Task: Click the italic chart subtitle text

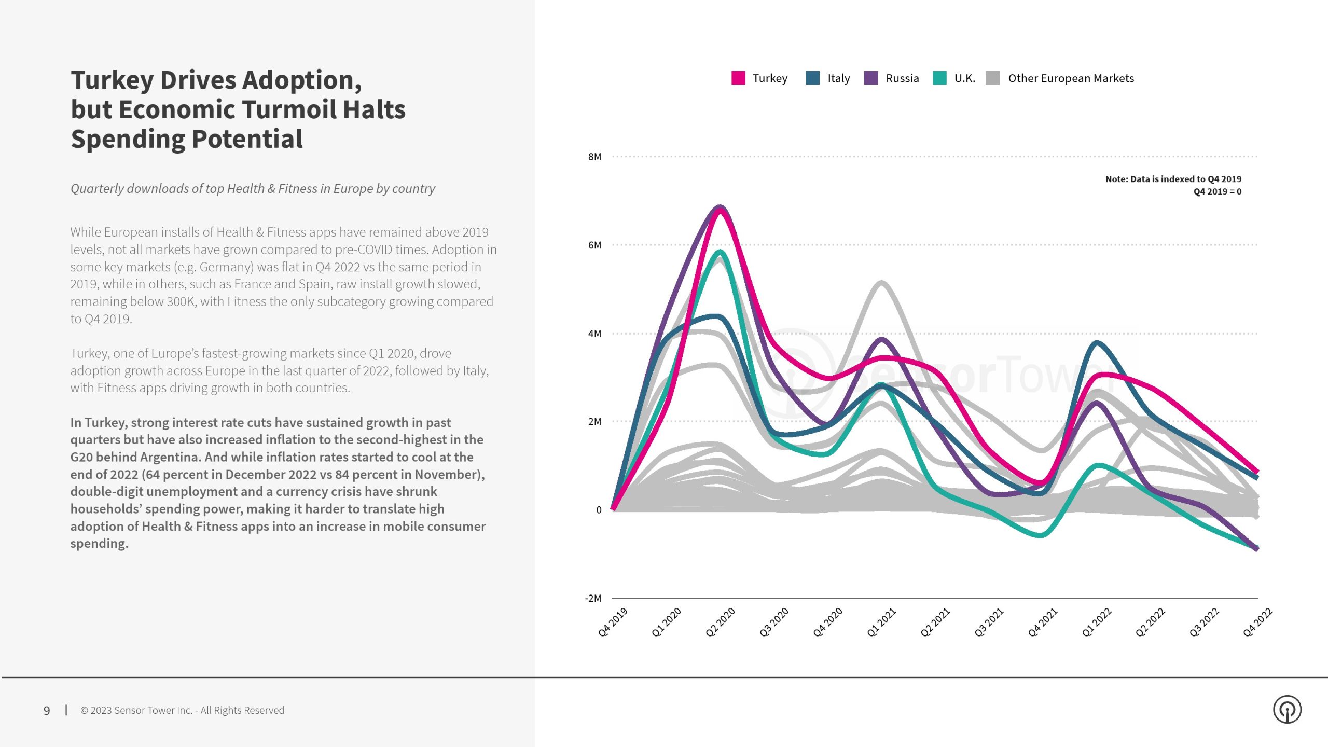Action: pyautogui.click(x=253, y=188)
